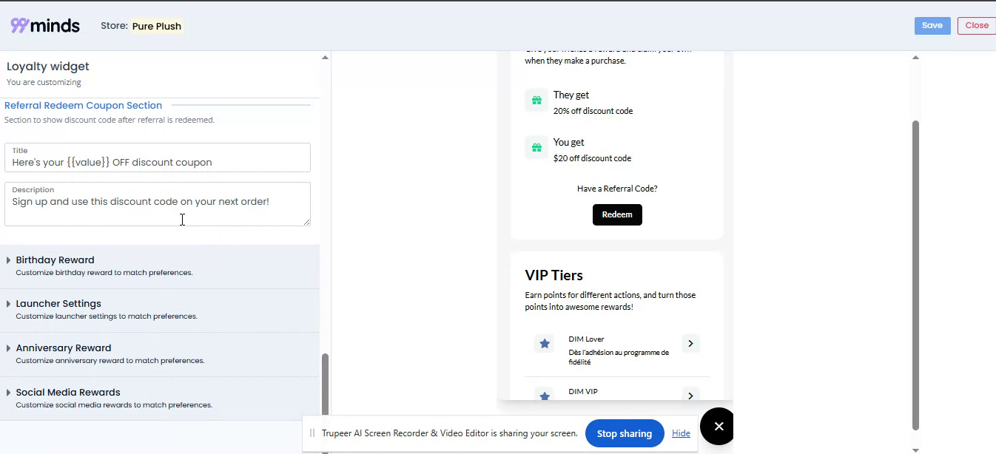Image resolution: width=996 pixels, height=454 pixels.
Task: Open DIM Lover tier chevron arrow
Action: (x=690, y=344)
